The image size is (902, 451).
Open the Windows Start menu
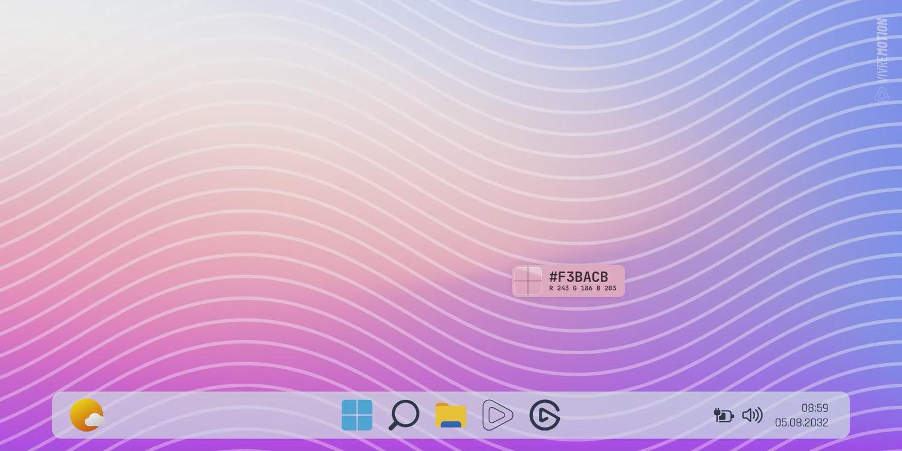[x=357, y=415]
